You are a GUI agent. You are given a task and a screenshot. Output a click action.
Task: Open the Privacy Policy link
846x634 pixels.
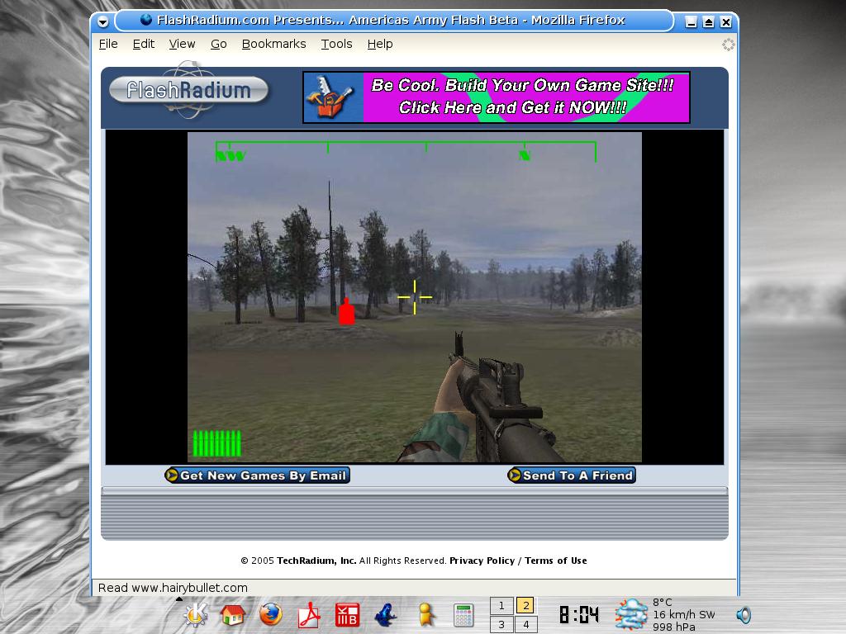coord(482,561)
